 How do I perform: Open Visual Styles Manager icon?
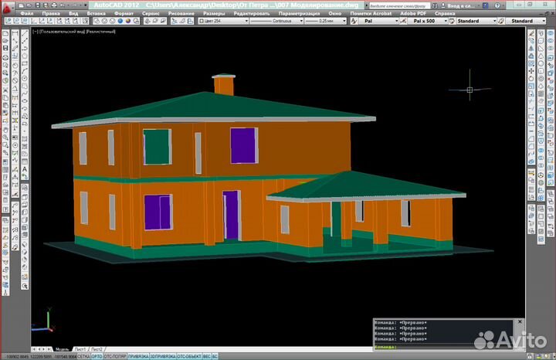click(x=136, y=21)
